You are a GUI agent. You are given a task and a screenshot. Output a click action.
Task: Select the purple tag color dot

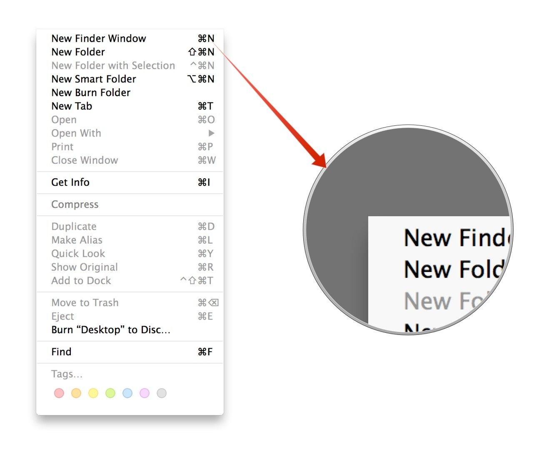pos(145,393)
